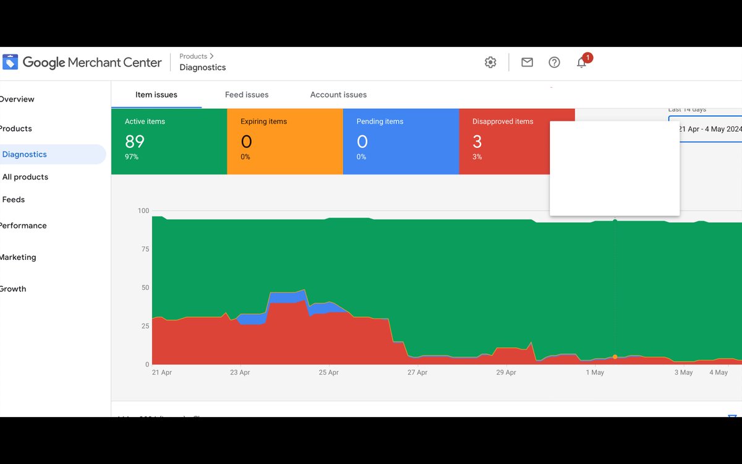742x464 pixels.
Task: Click the Google Merchant Center title text
Action: pos(92,62)
